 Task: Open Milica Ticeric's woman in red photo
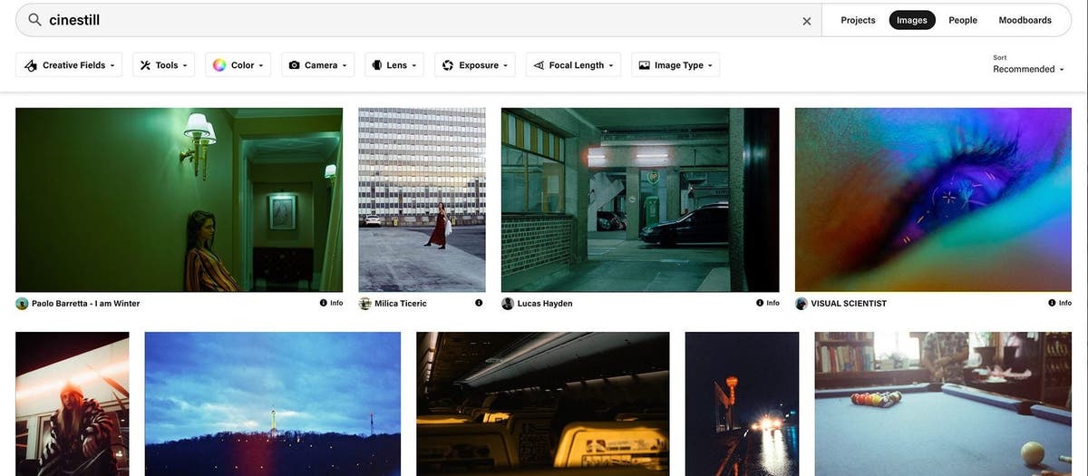(422, 199)
